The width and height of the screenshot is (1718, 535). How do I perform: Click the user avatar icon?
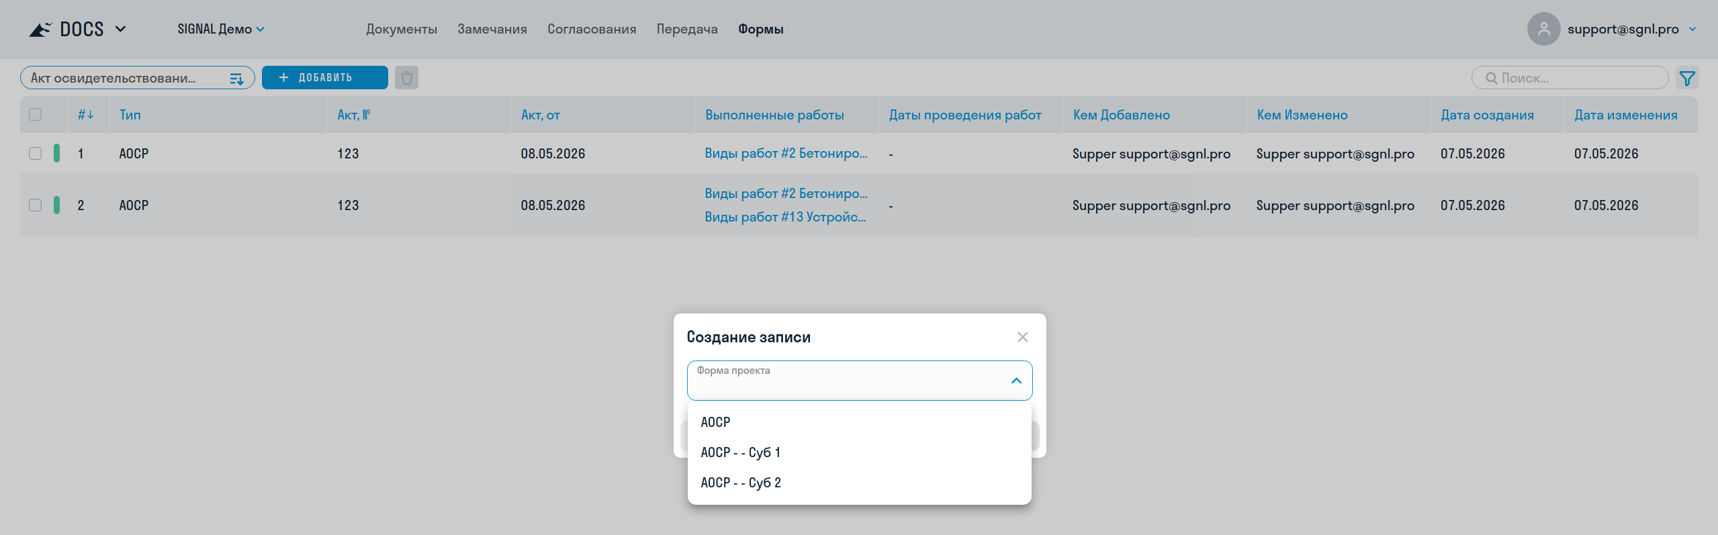point(1543,29)
